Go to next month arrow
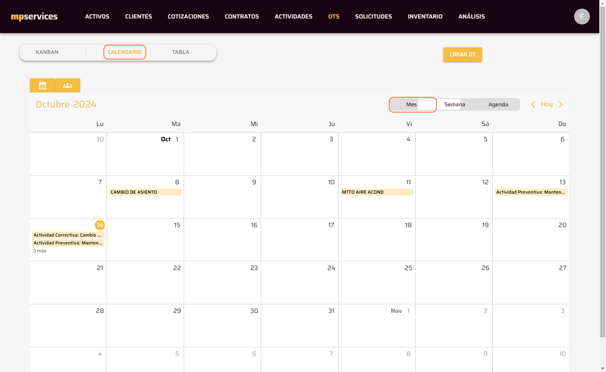 (561, 104)
